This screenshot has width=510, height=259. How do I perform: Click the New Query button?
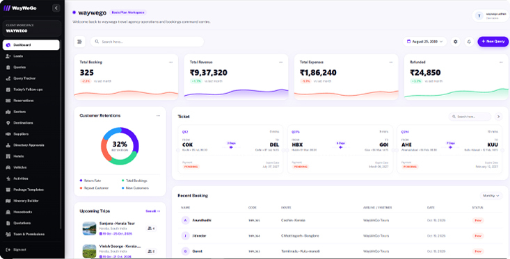[493, 42]
